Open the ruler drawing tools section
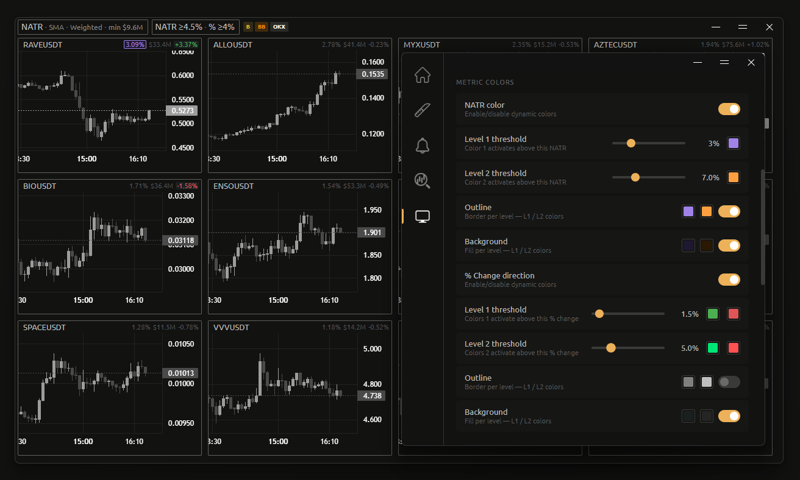 tap(422, 110)
